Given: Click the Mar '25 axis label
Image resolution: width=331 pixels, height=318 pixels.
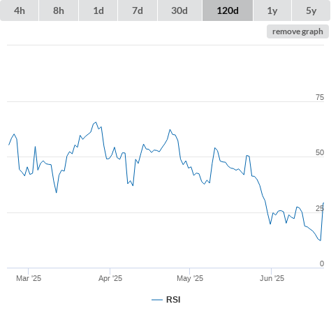Looking at the screenshot, I should (29, 278).
